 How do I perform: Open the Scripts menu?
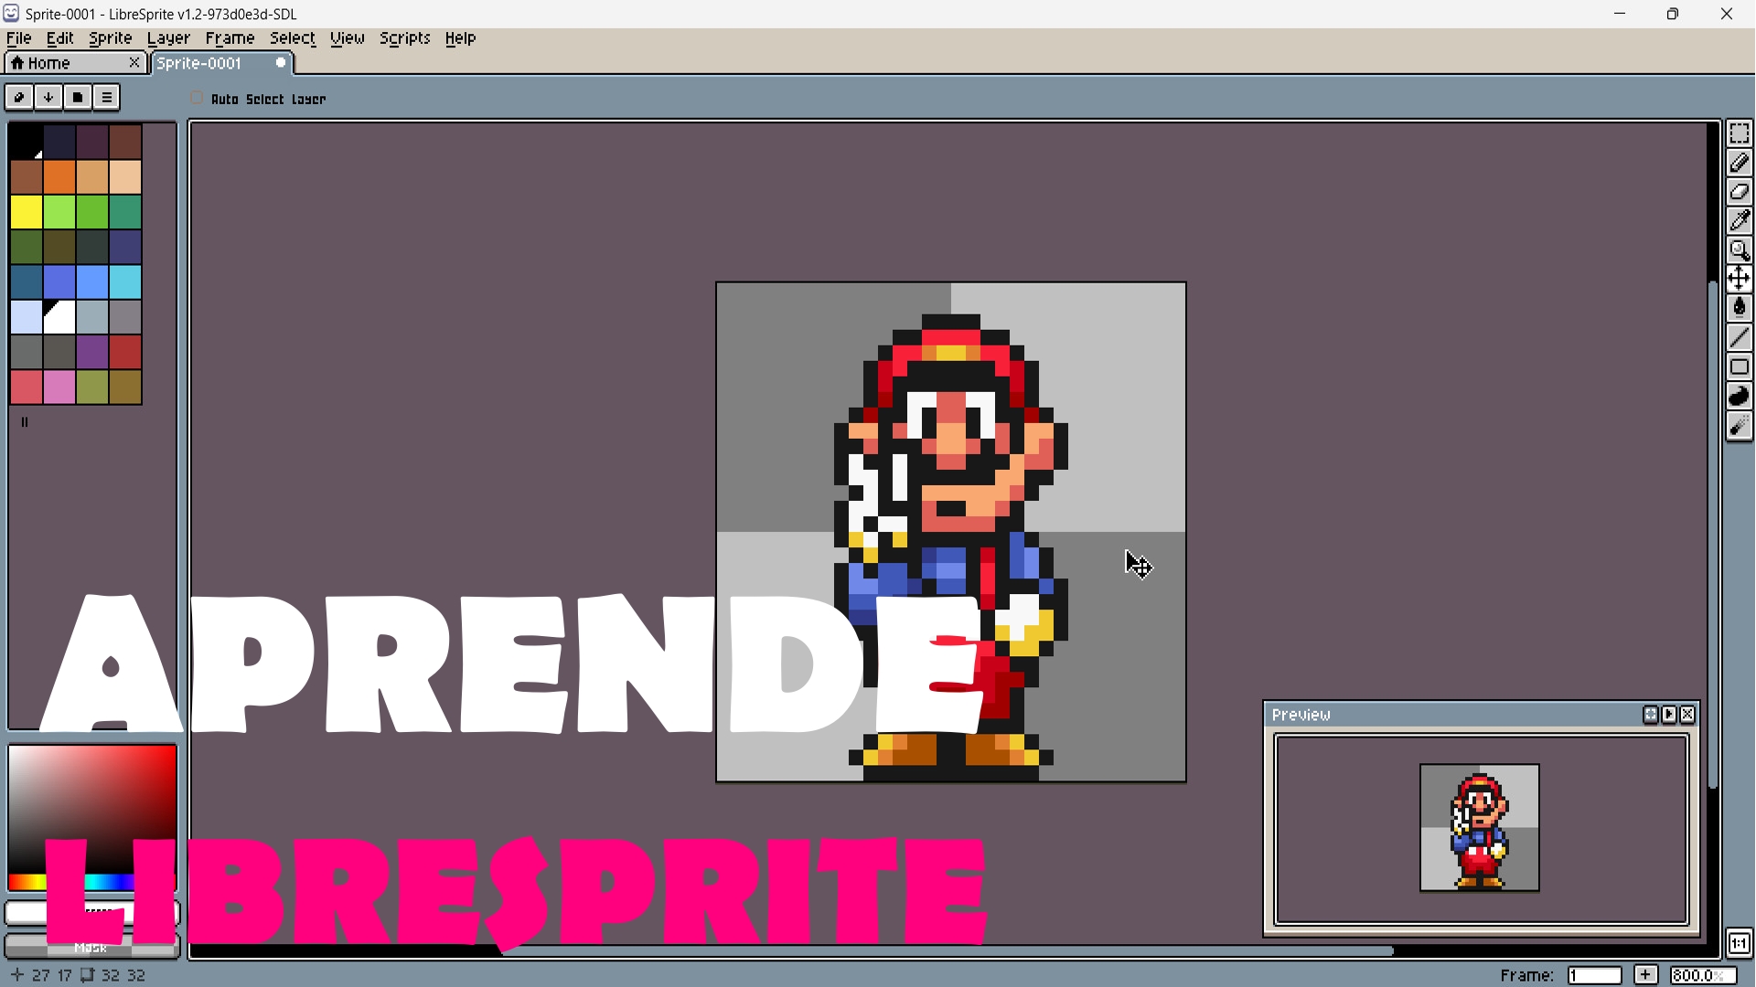[x=405, y=38]
